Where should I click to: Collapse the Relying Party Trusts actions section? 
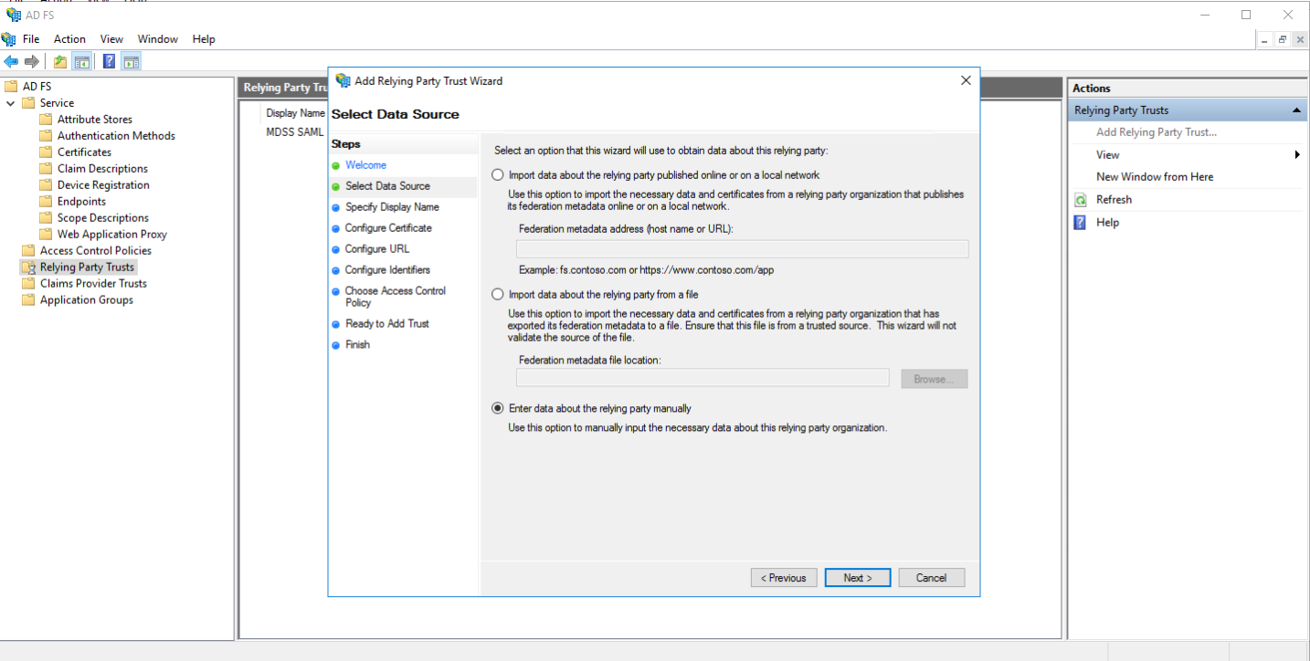(1295, 110)
